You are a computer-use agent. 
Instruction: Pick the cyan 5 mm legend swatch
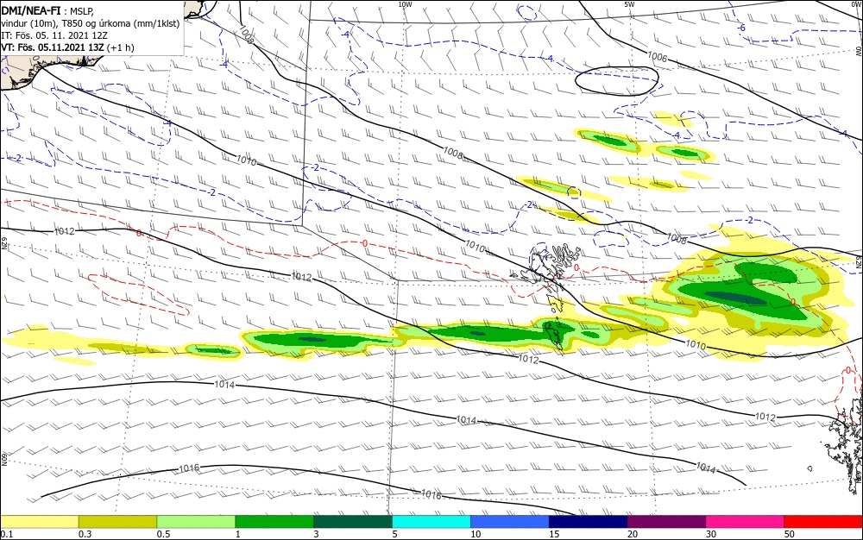(431, 522)
